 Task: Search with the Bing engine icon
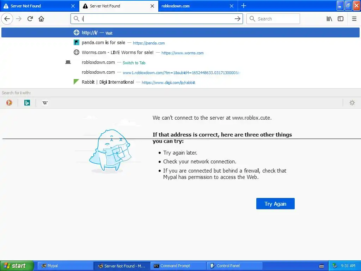click(x=27, y=103)
